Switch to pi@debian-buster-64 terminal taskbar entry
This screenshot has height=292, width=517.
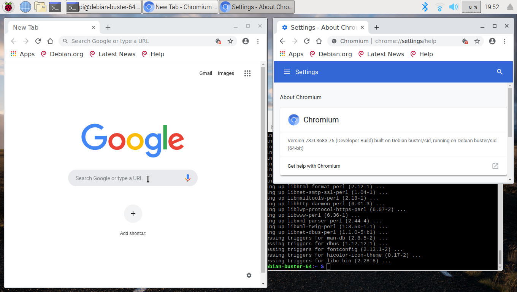104,7
